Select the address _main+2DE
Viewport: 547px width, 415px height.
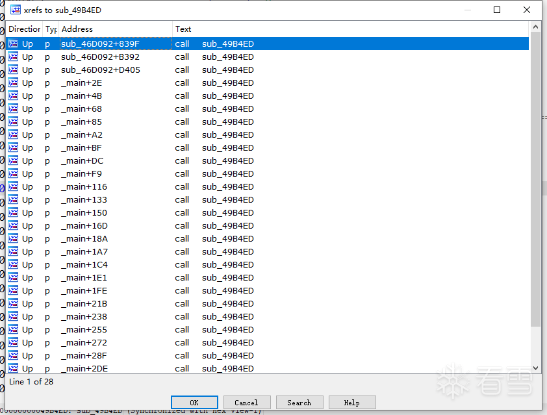pos(84,368)
